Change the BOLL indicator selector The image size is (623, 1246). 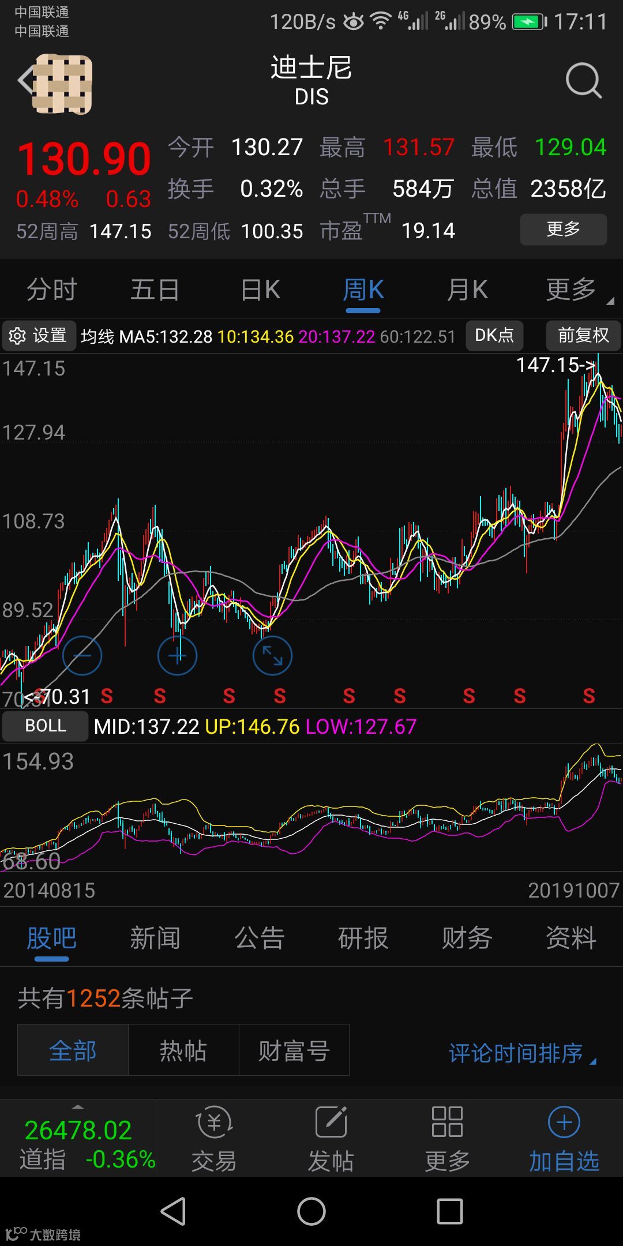coord(46,726)
